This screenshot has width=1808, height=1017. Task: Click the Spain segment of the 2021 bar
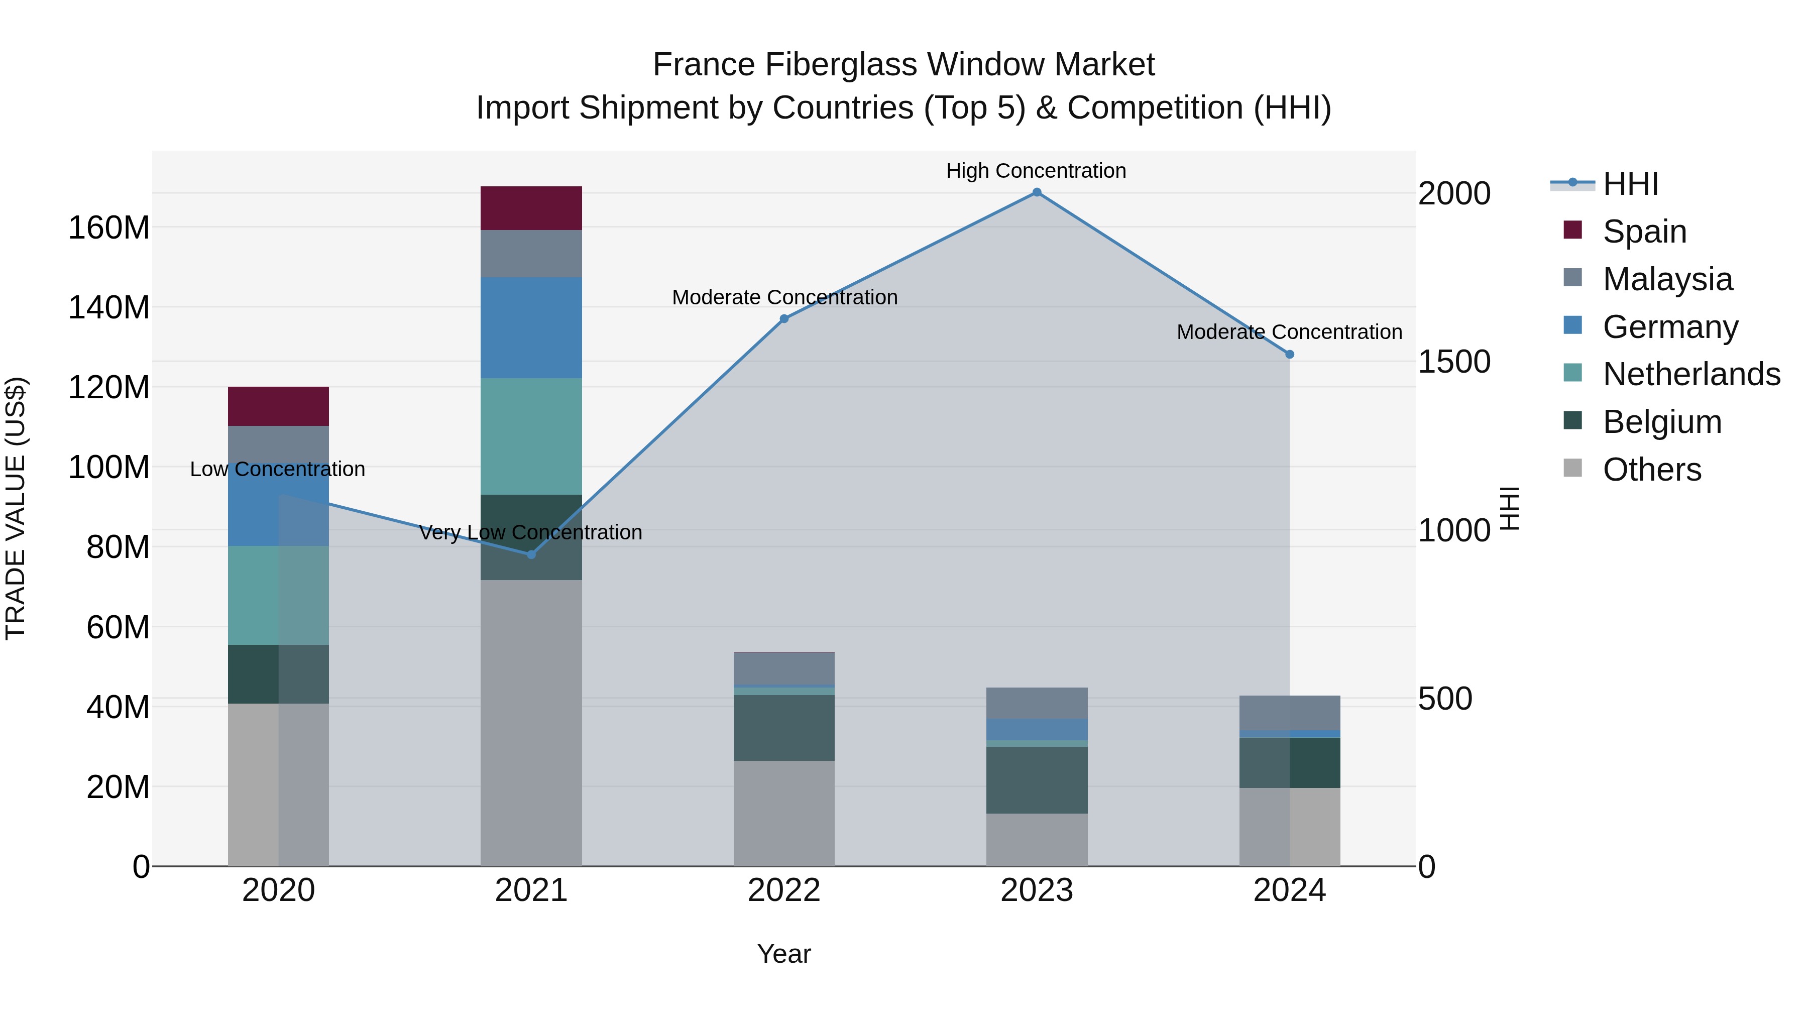click(x=531, y=208)
